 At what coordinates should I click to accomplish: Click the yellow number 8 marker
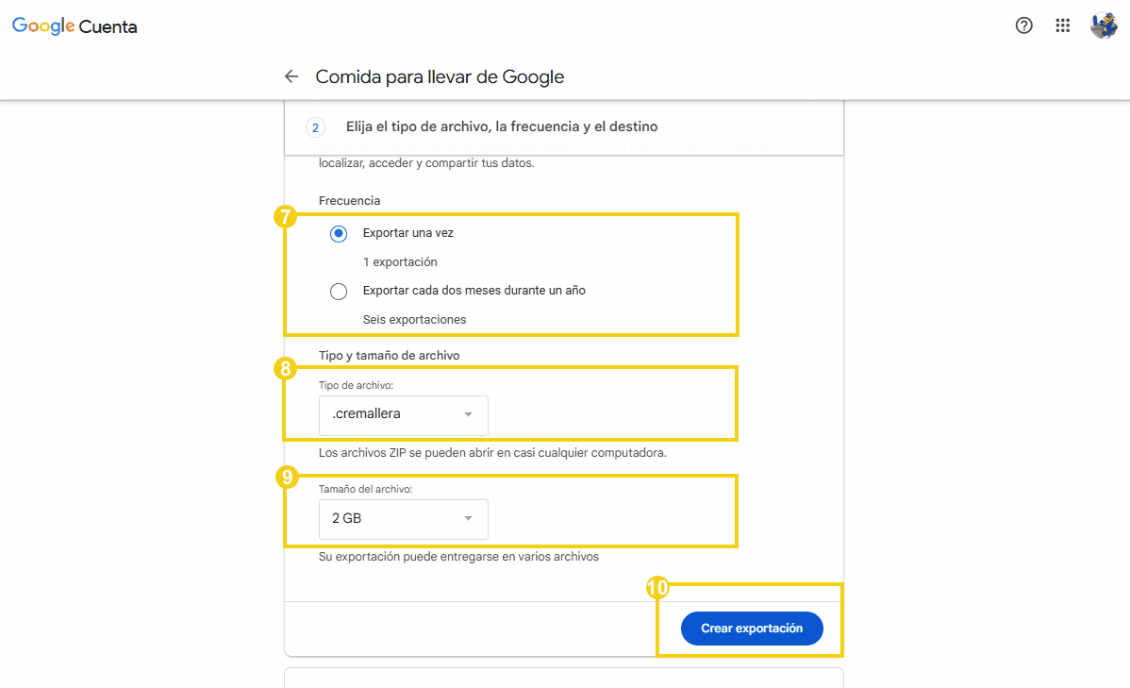click(x=284, y=368)
